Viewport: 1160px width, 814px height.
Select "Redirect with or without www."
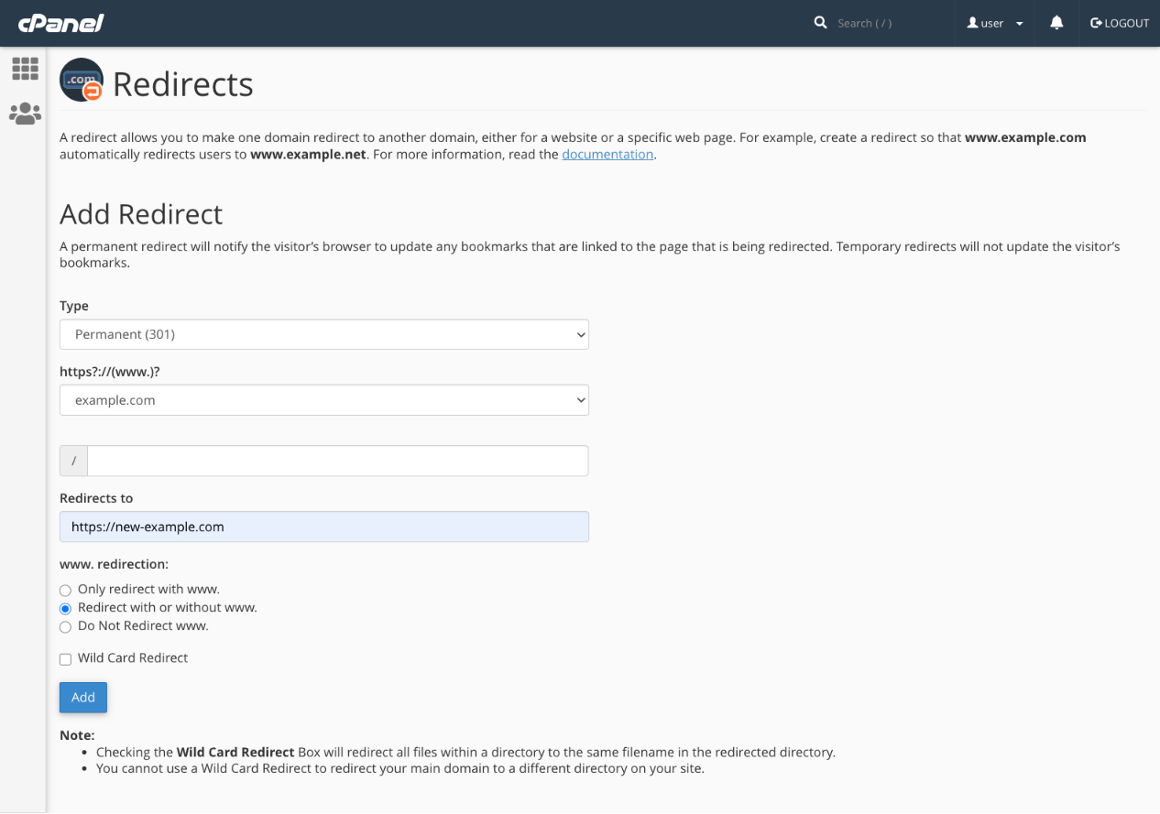[x=65, y=609]
